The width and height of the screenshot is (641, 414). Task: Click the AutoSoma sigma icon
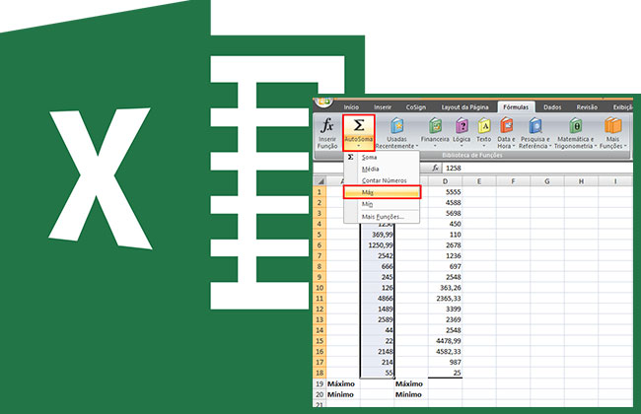pyautogui.click(x=359, y=125)
